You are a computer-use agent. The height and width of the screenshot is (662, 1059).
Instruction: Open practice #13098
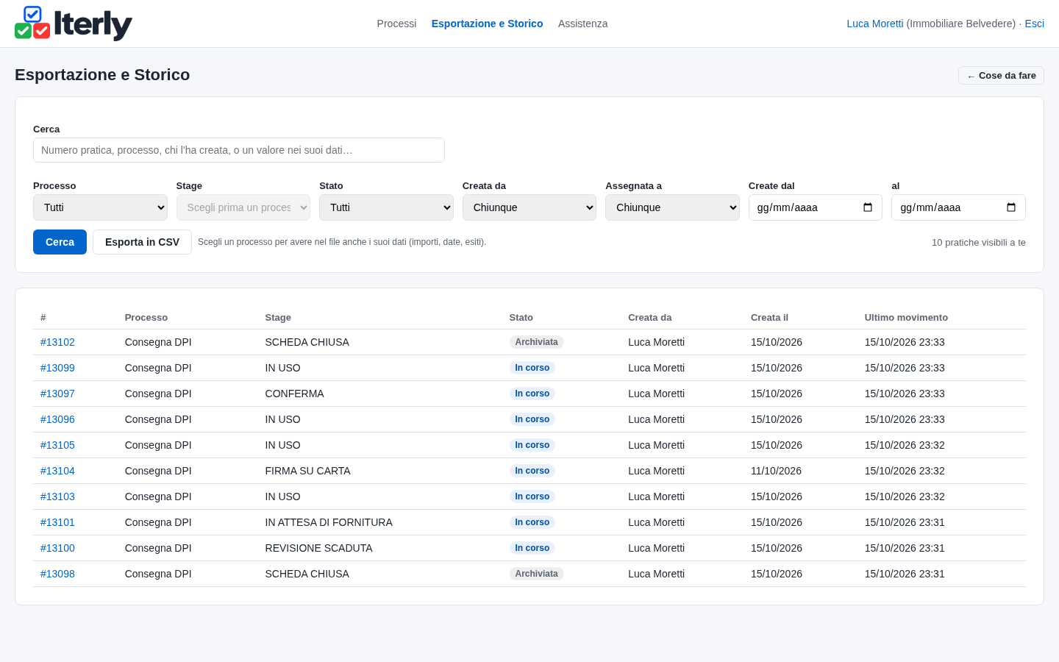tap(57, 574)
